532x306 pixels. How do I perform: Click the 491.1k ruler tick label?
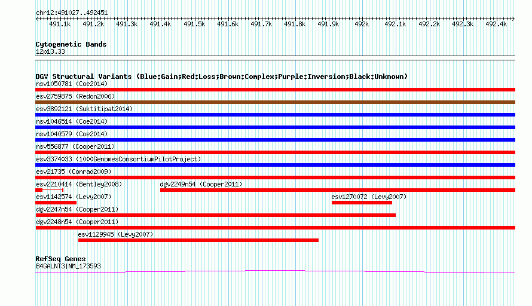pyautogui.click(x=60, y=24)
